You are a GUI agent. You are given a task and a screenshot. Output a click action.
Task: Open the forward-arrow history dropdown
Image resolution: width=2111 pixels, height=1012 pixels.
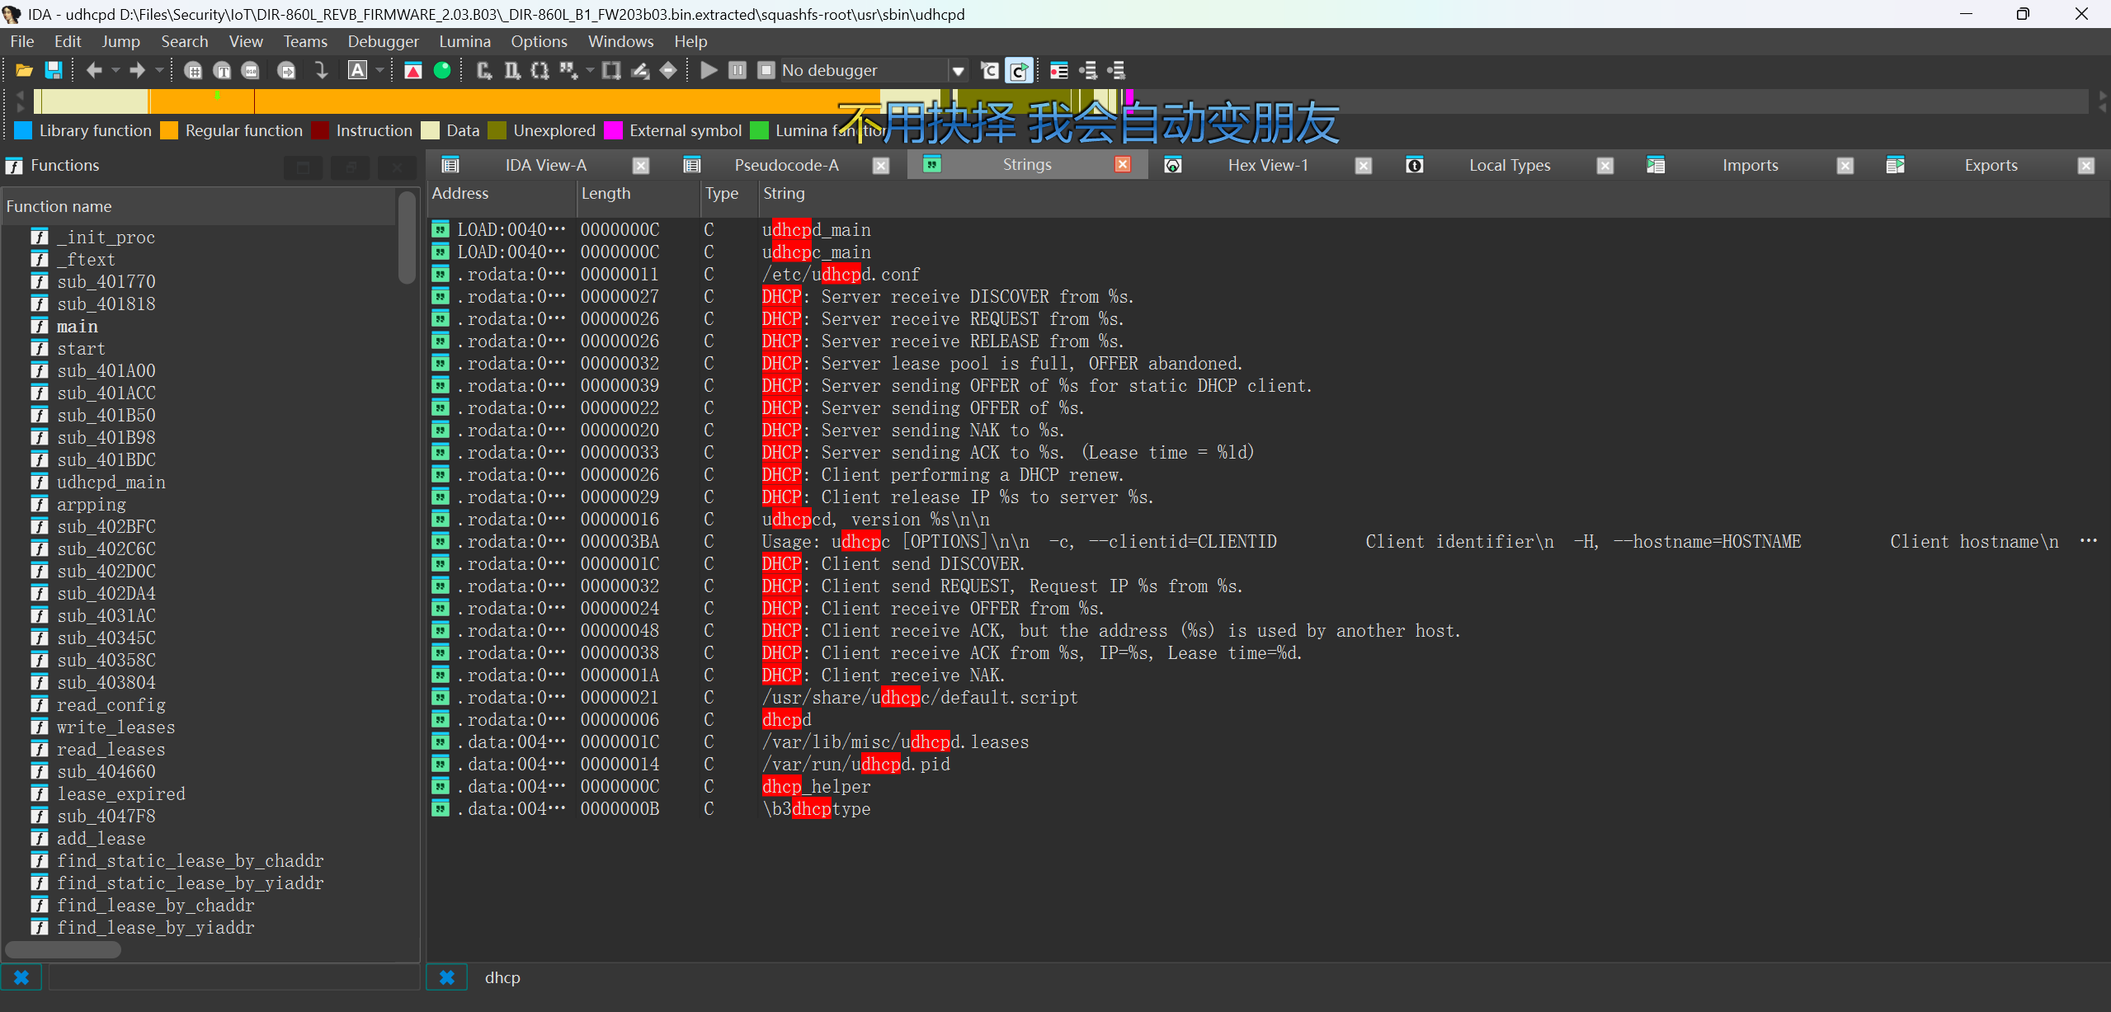point(159,71)
